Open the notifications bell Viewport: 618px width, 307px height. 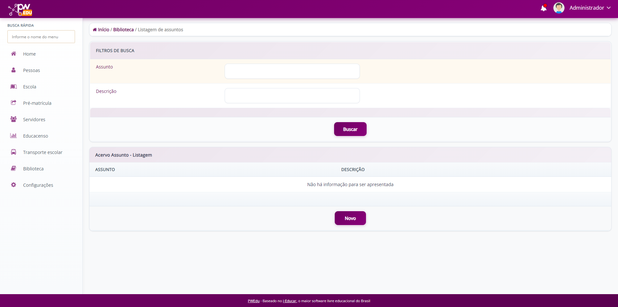543,8
